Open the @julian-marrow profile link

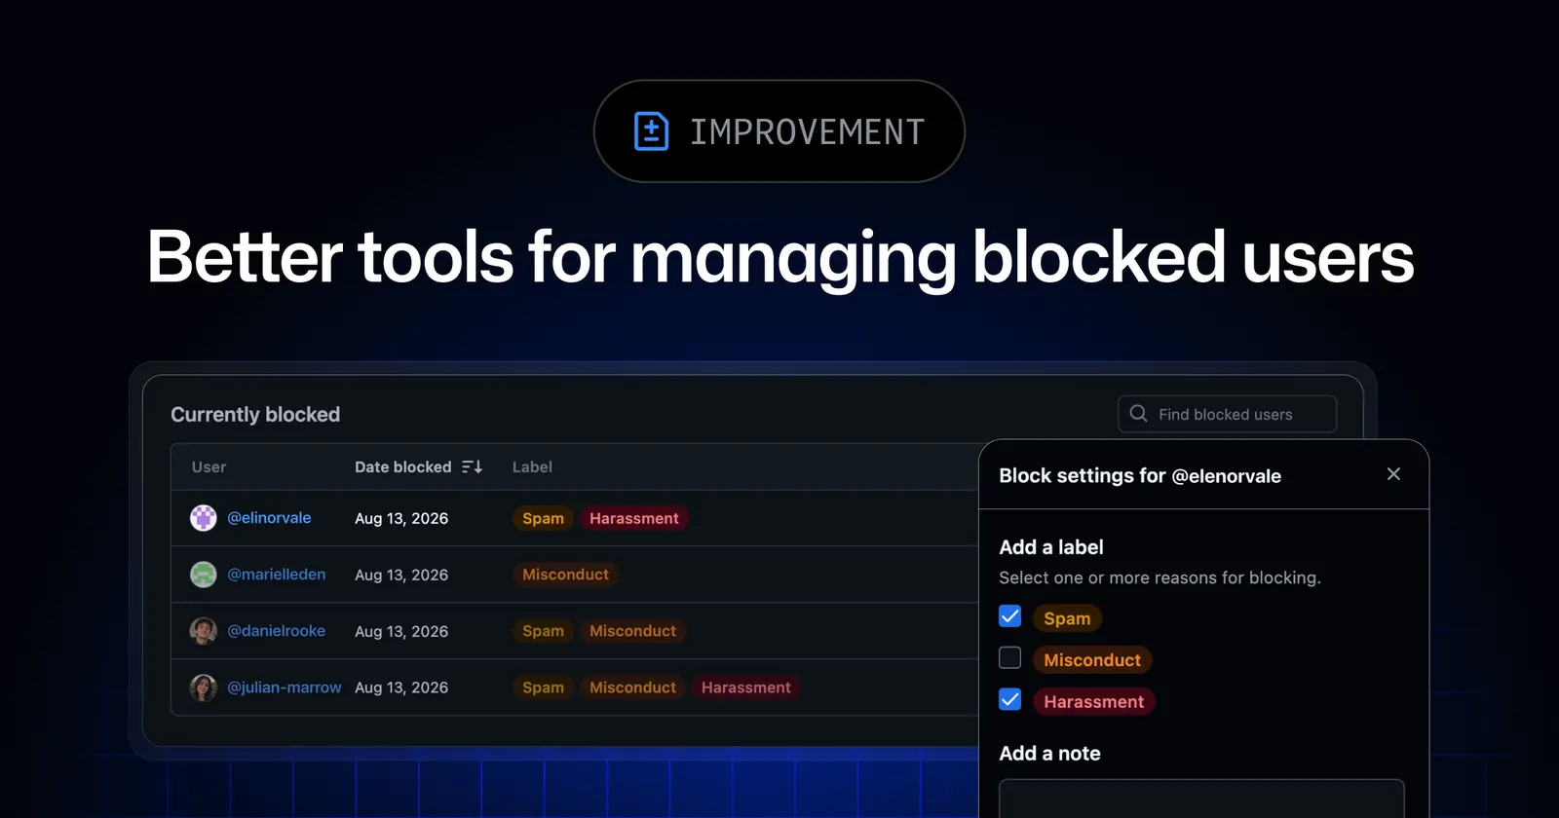tap(285, 688)
